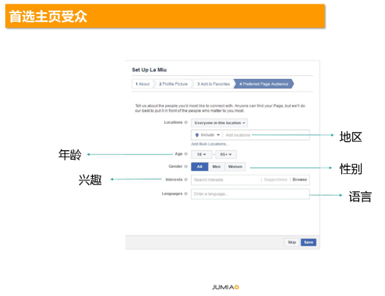The height and width of the screenshot is (296, 385).
Task: Open the About setup step tab
Action: coord(143,84)
